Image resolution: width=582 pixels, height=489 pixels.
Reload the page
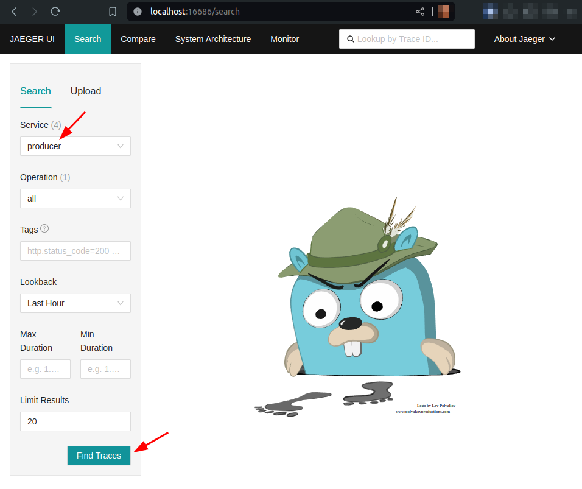click(x=55, y=12)
